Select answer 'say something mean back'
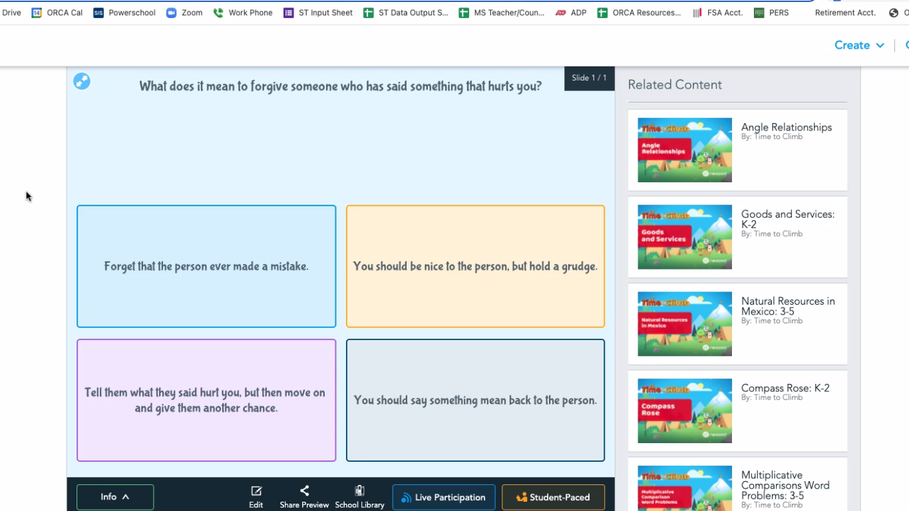Viewport: 909px width, 511px height. 475,400
